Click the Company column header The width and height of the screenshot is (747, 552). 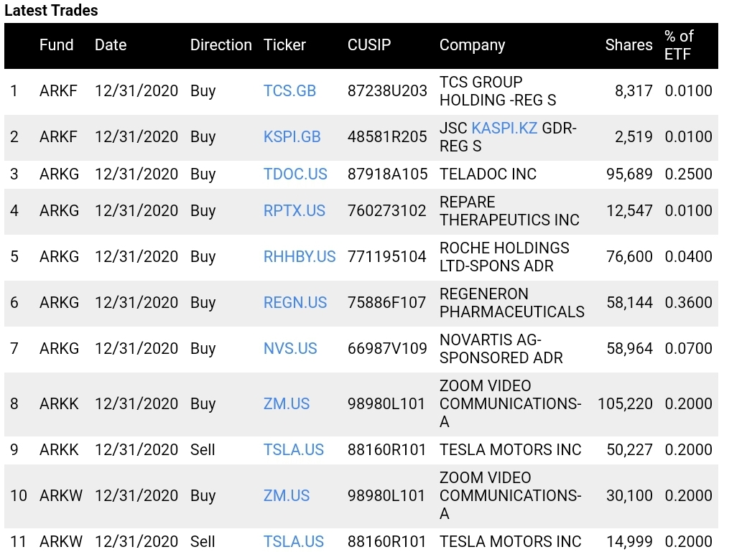tap(472, 45)
